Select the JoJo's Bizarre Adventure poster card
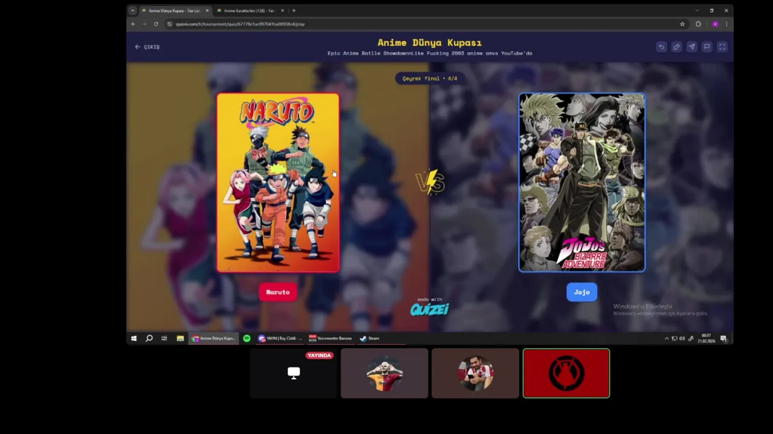Screen dimensions: 773x434 582,183
